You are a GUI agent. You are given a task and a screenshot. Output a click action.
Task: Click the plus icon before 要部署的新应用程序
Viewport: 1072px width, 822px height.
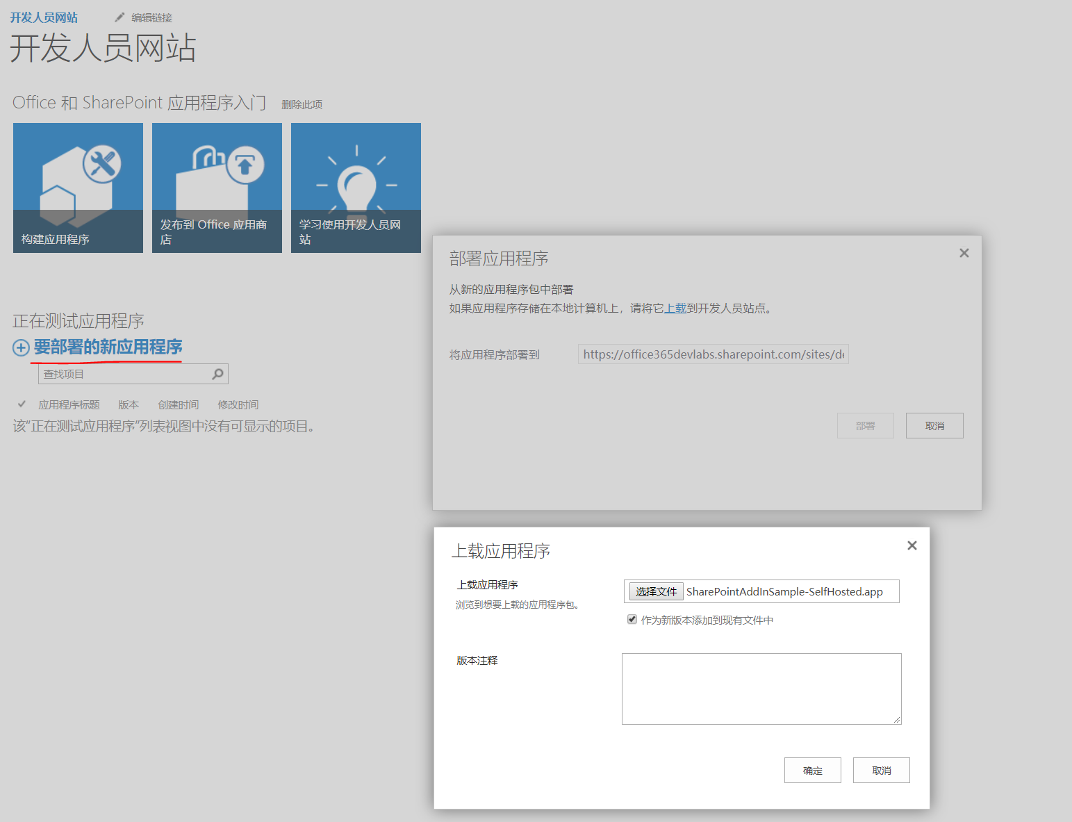coord(20,347)
